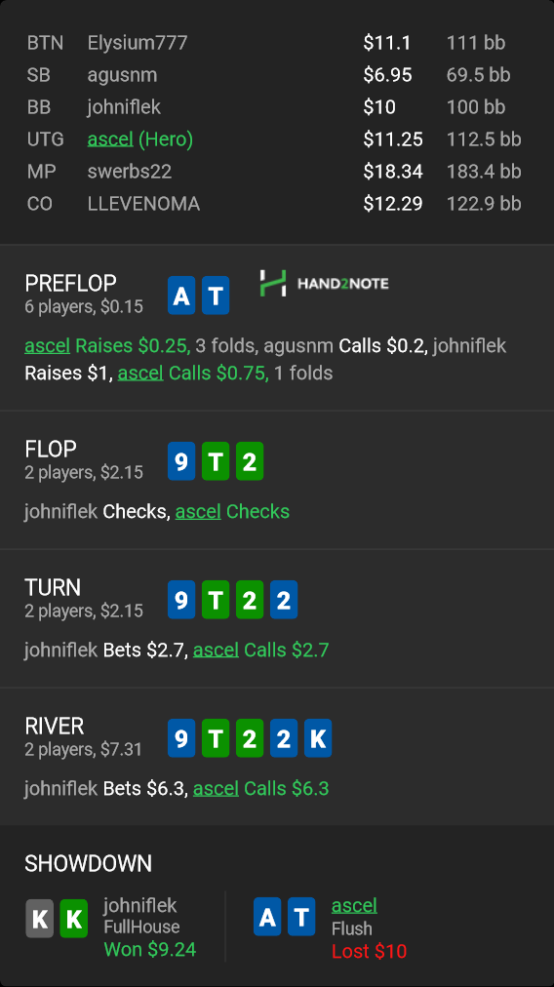554x987 pixels.
Task: Click the green 2 card on the Flop
Action: 250,461
